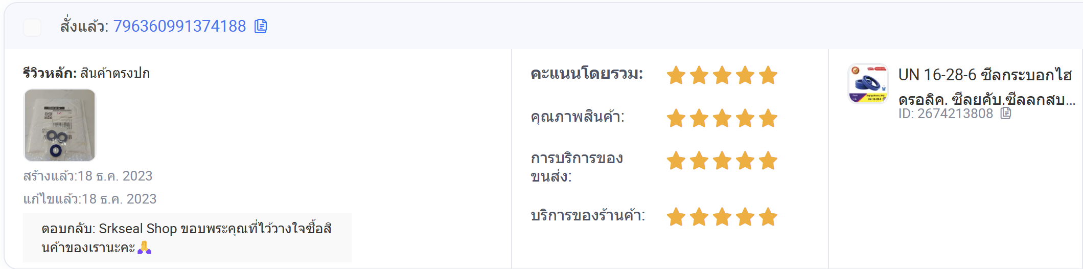Click the fourth star of การบริการของขนส่ง rating
Screen dimensions: 1083x269
coord(745,161)
